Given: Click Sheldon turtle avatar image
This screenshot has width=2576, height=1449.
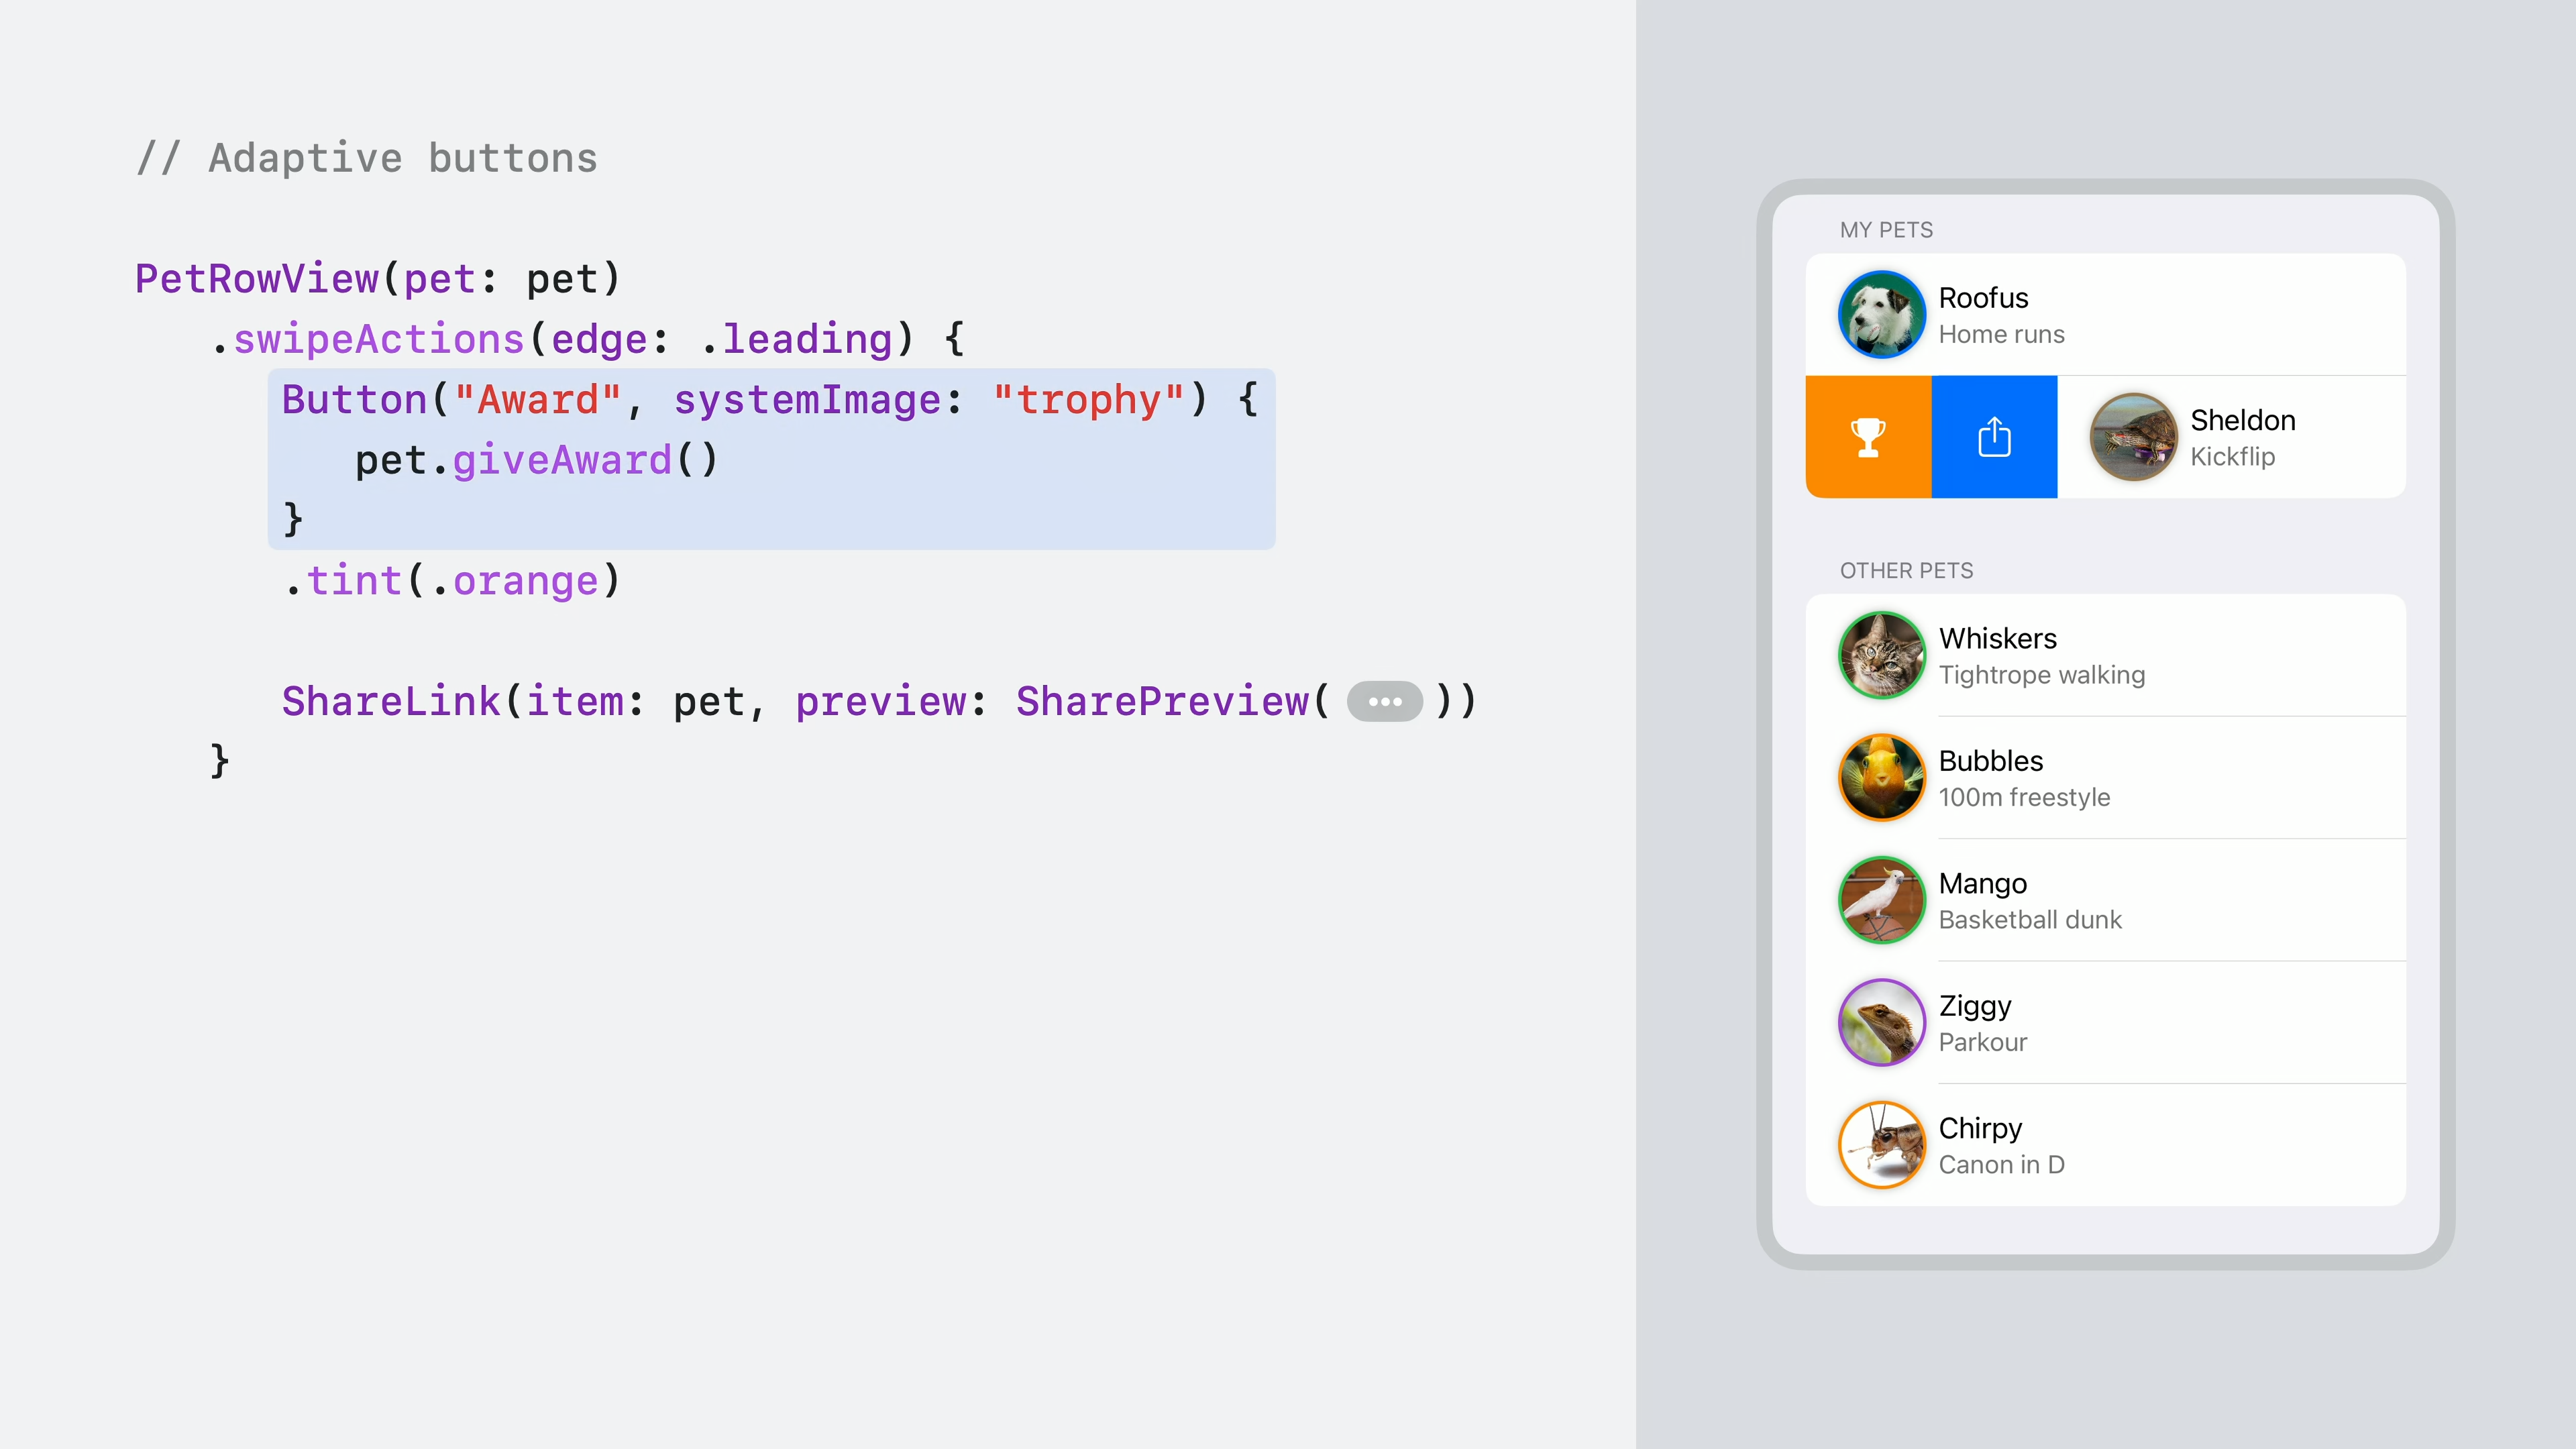Looking at the screenshot, I should click(2133, 437).
